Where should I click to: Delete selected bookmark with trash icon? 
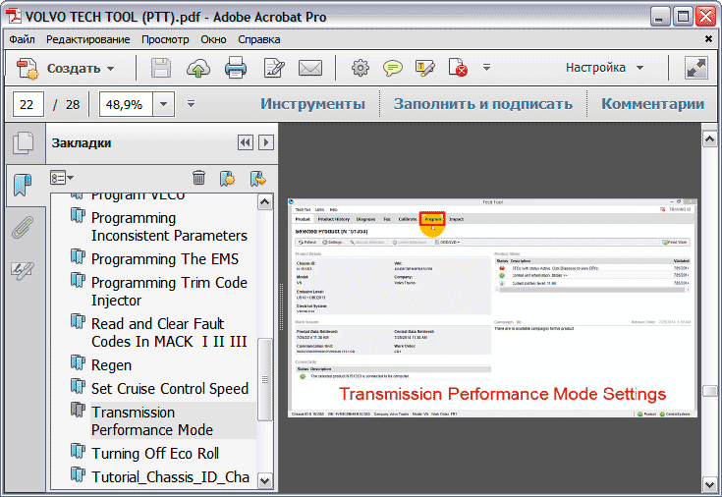click(199, 178)
